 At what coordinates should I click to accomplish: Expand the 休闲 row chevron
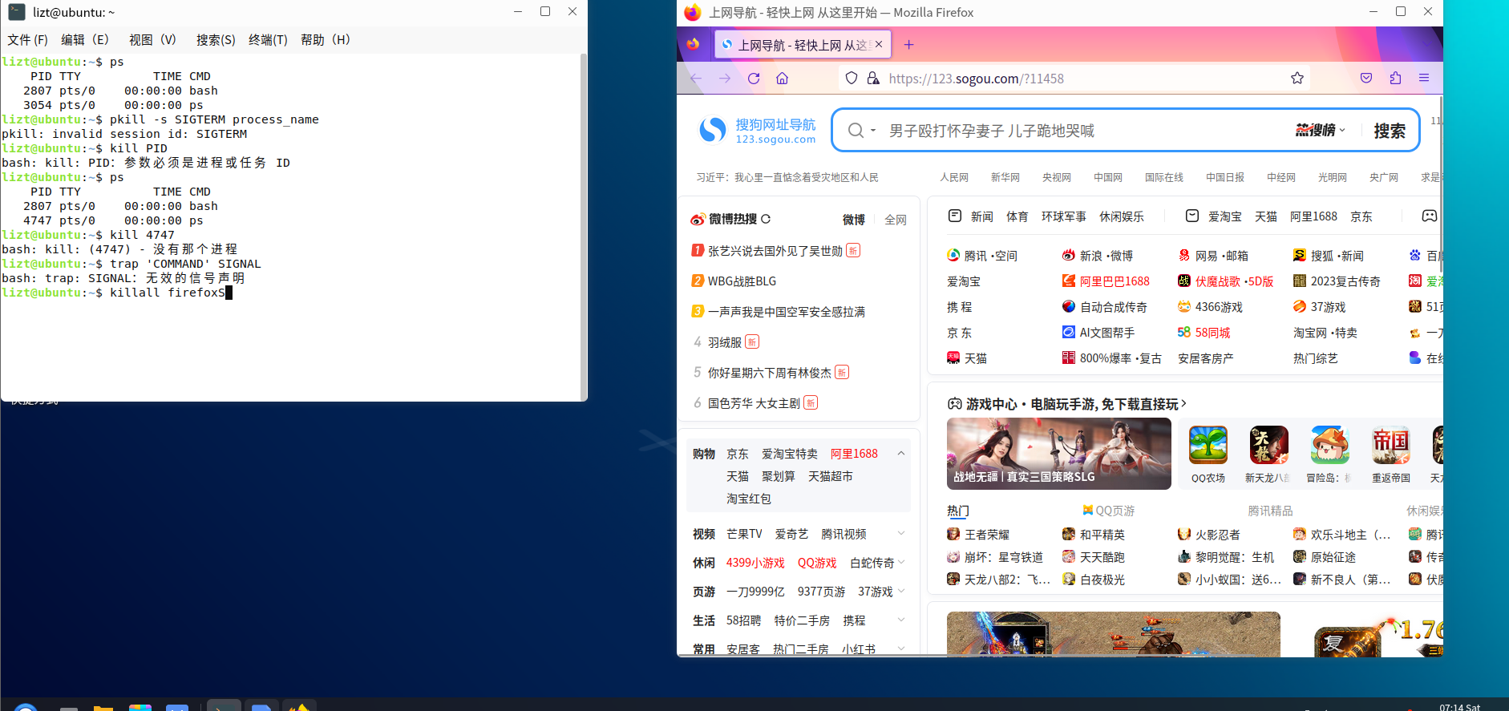(x=901, y=563)
